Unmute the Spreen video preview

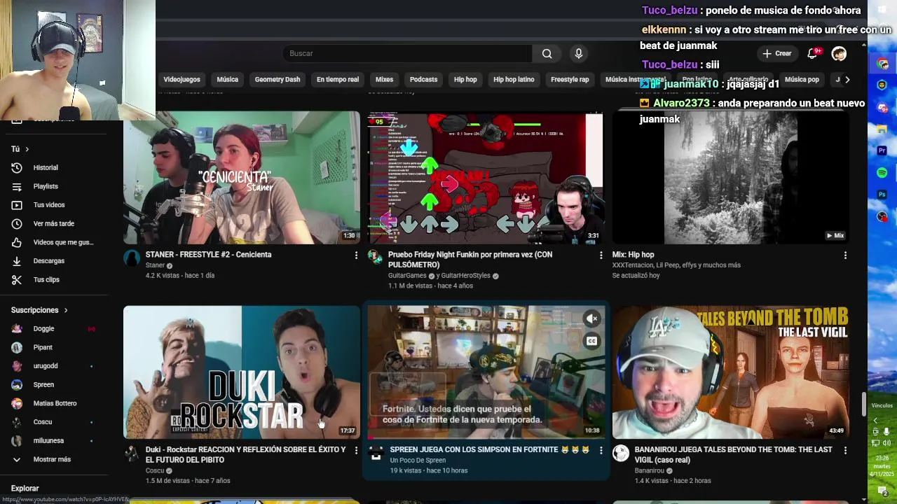tap(592, 319)
